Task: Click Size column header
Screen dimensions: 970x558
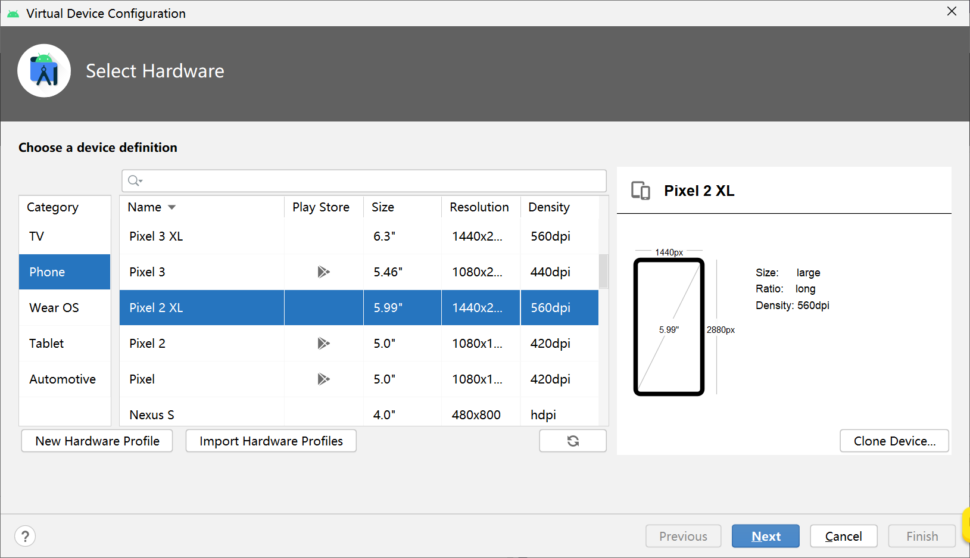Action: click(x=402, y=207)
